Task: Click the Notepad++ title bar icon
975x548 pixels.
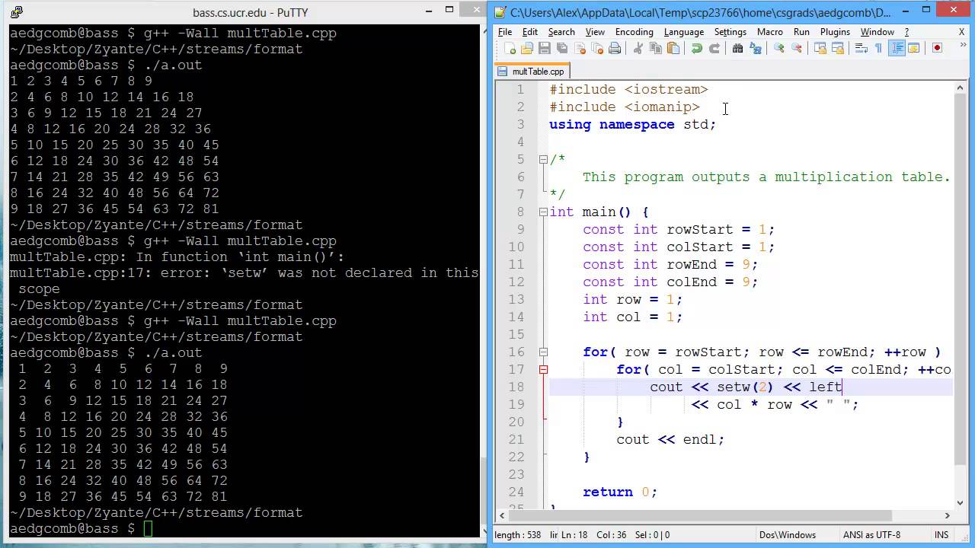Action: point(500,11)
